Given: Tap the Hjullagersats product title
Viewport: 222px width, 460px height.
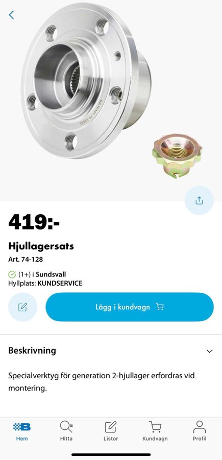Looking at the screenshot, I should coord(41,246).
